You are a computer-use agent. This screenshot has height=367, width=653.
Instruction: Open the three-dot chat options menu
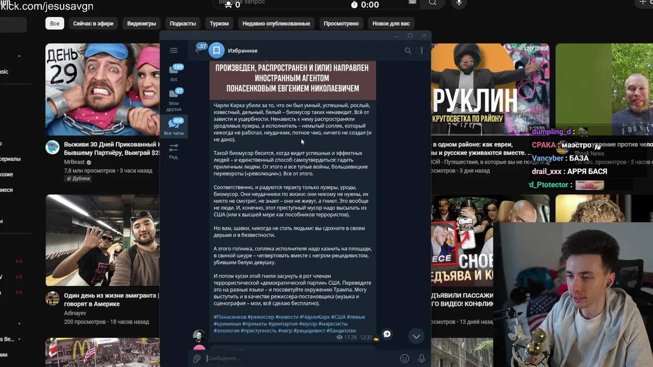pos(421,50)
